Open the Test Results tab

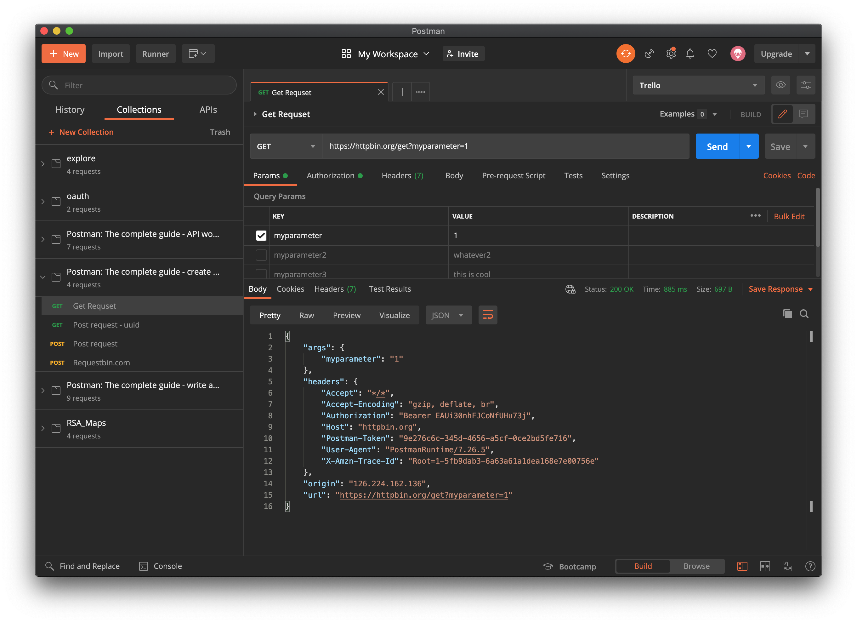click(x=389, y=289)
